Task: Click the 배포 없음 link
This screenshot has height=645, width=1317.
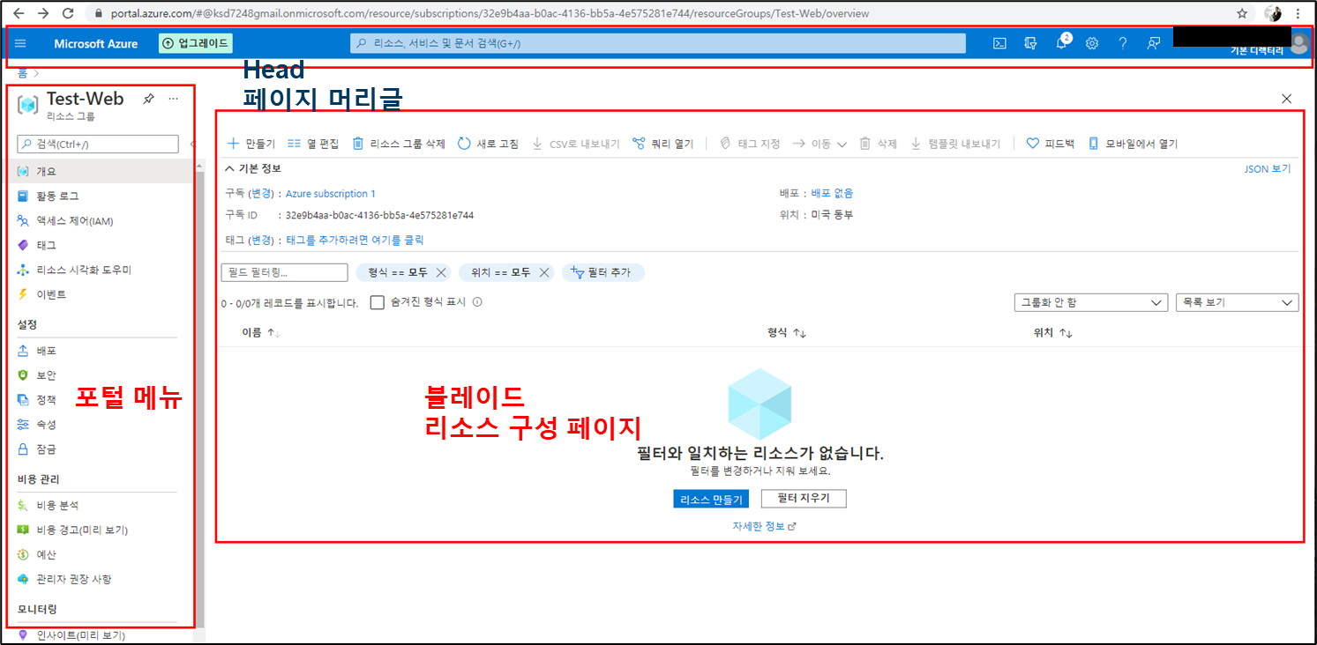Action: click(832, 193)
